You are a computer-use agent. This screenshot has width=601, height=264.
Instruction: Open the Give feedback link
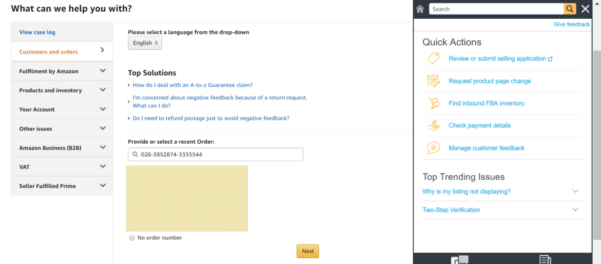pyautogui.click(x=571, y=25)
